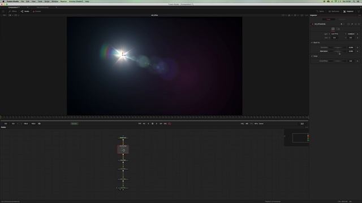
Task: Toggle the audio mute speaker icon
Action: [x=40, y=124]
